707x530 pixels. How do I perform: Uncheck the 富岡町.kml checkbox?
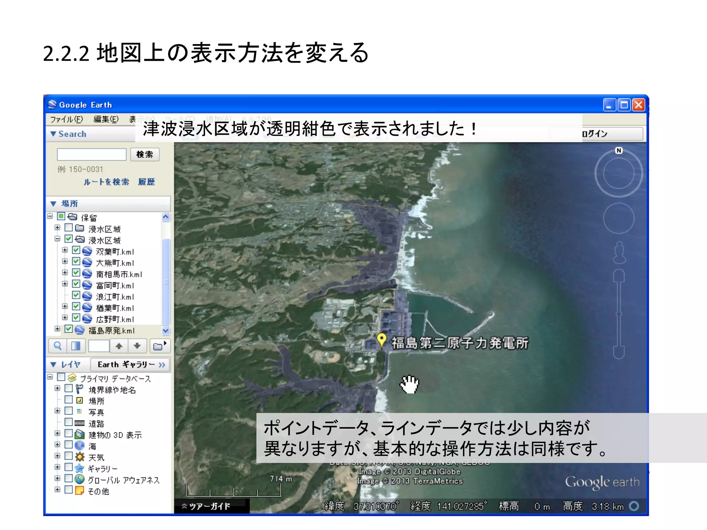(x=76, y=284)
